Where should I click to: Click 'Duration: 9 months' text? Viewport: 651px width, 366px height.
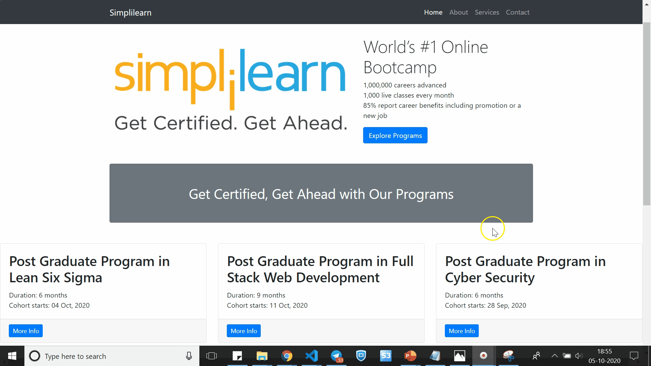point(256,295)
